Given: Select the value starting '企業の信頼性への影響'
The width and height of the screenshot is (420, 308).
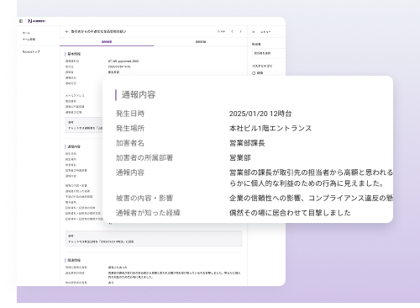Looking at the screenshot, I should click(311, 198).
